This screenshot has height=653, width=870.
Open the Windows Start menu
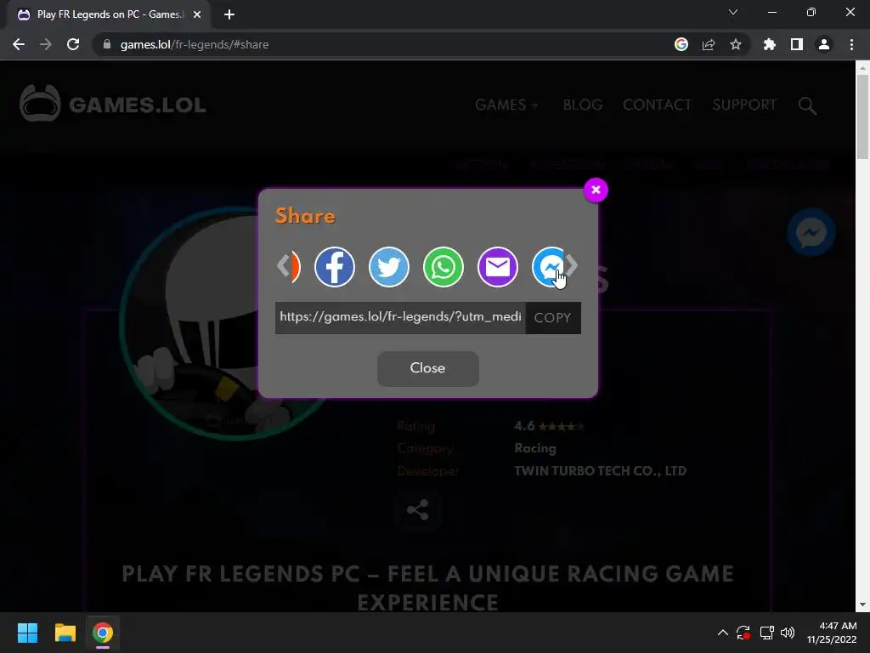[27, 633]
